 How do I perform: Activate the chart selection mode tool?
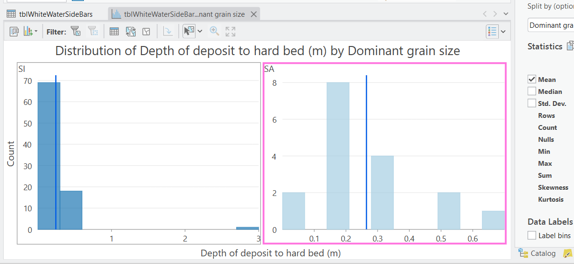tap(189, 32)
